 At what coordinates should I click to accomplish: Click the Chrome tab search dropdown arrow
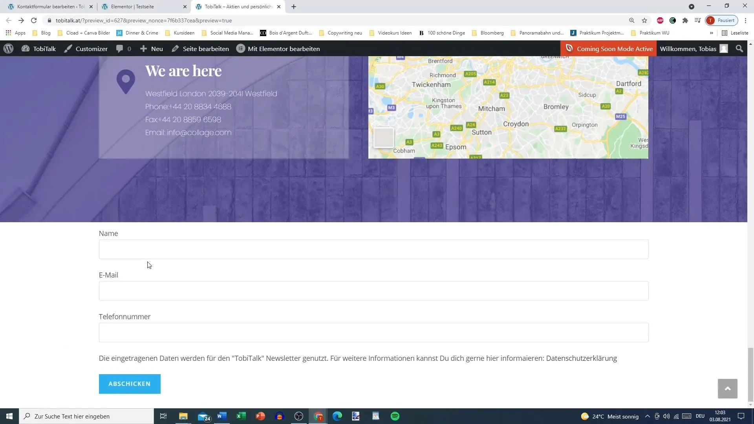click(x=692, y=7)
